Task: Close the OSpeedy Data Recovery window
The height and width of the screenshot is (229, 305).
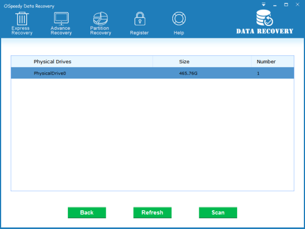Action: (298, 5)
